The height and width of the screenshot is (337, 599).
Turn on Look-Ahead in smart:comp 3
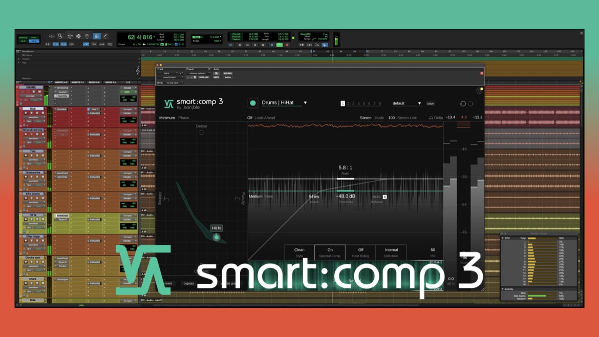pyautogui.click(x=249, y=117)
